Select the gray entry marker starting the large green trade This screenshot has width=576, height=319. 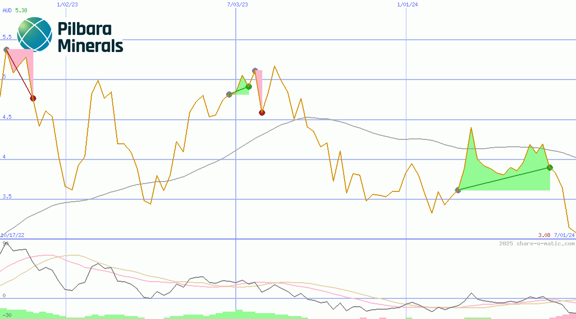(458, 190)
